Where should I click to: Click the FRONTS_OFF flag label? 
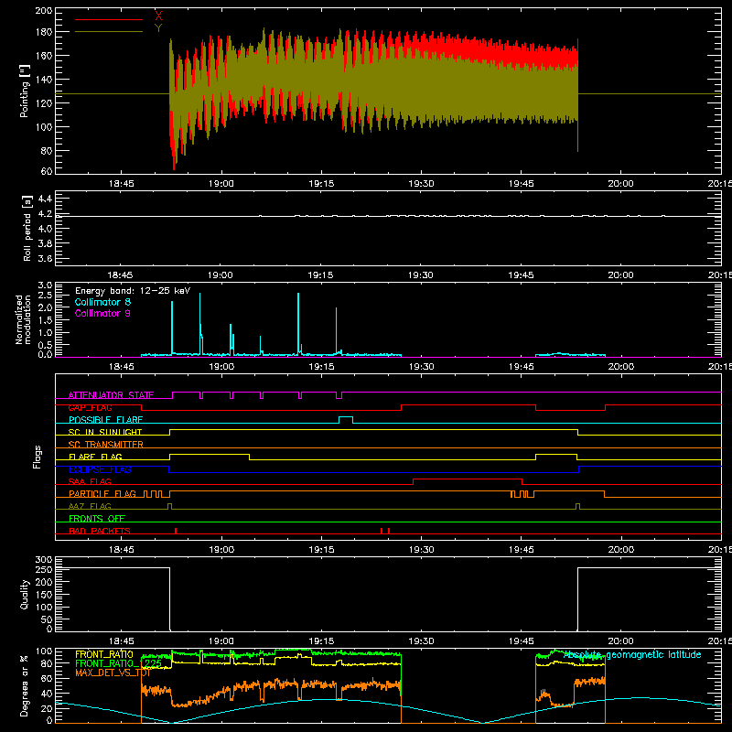point(97,519)
